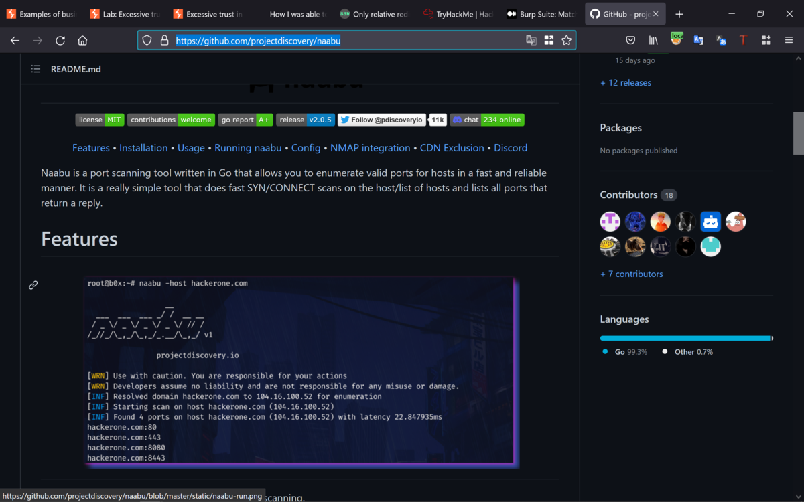
Task: Open the browser home page
Action: [x=82, y=40]
